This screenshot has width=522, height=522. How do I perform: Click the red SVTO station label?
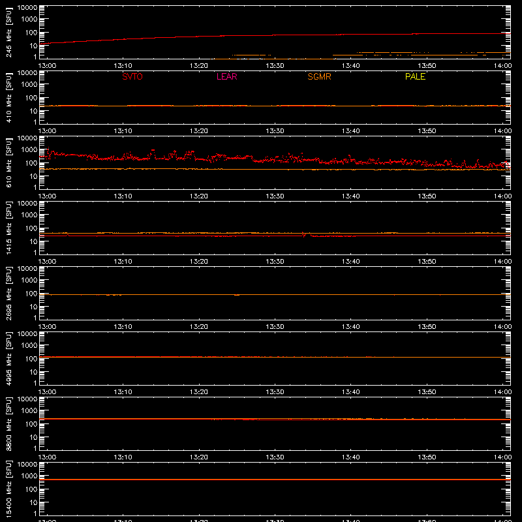tap(132, 76)
